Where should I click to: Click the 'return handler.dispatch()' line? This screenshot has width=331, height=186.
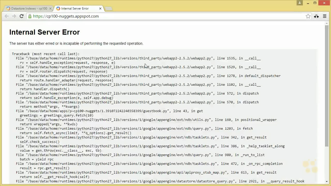point(45,89)
